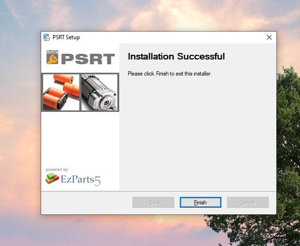Click the grayed-out Cancel button
Image resolution: width=300 pixels, height=246 pixels.
248,202
